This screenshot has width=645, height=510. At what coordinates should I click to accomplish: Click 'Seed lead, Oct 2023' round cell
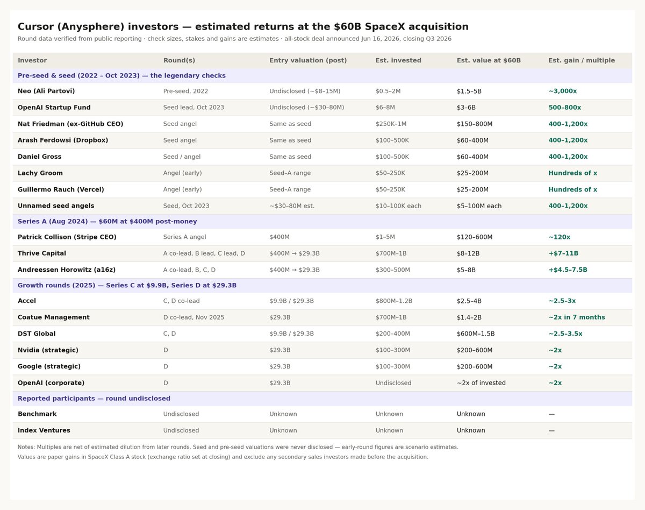[193, 108]
